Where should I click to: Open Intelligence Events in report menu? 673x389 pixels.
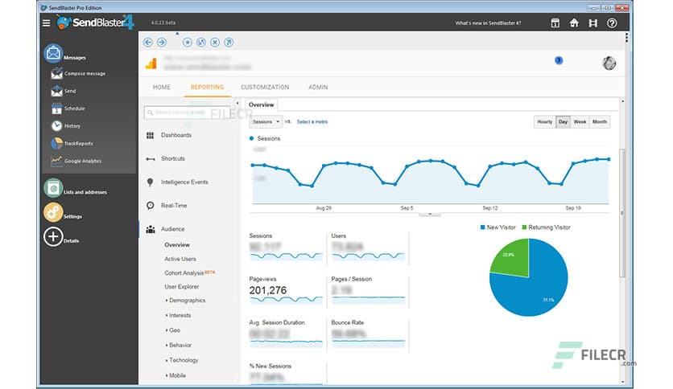(x=177, y=182)
